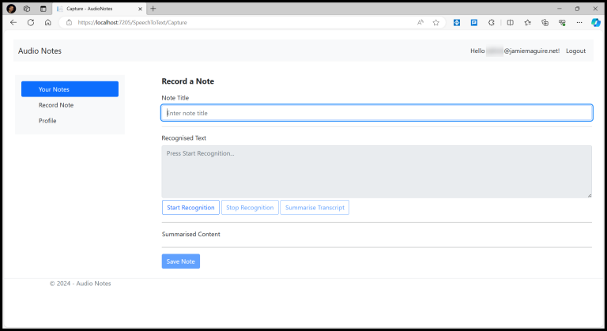Click the Note Title input field

click(x=377, y=113)
